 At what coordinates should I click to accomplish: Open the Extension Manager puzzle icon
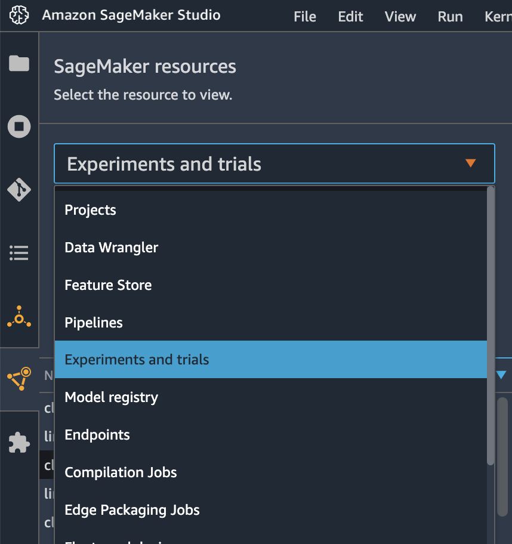click(x=19, y=443)
